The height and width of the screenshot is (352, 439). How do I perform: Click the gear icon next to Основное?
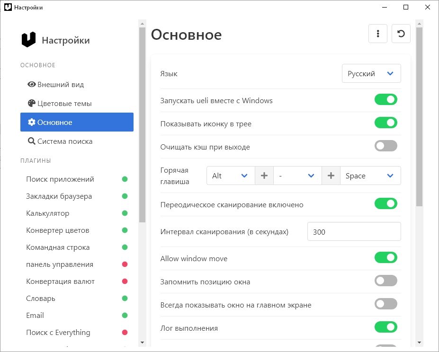32,123
